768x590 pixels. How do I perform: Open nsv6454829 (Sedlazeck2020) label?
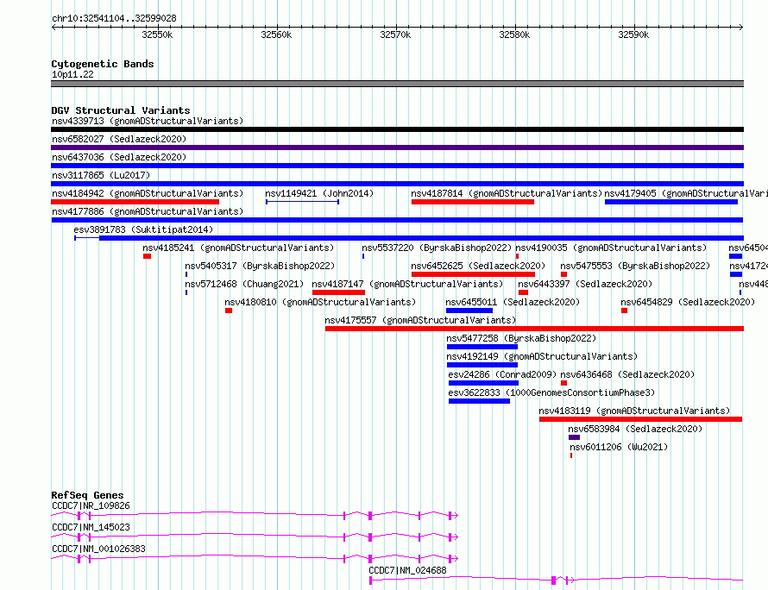688,302
